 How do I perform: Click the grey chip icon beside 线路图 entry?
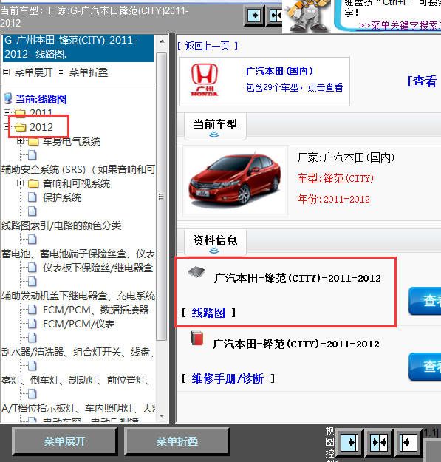[196, 271]
